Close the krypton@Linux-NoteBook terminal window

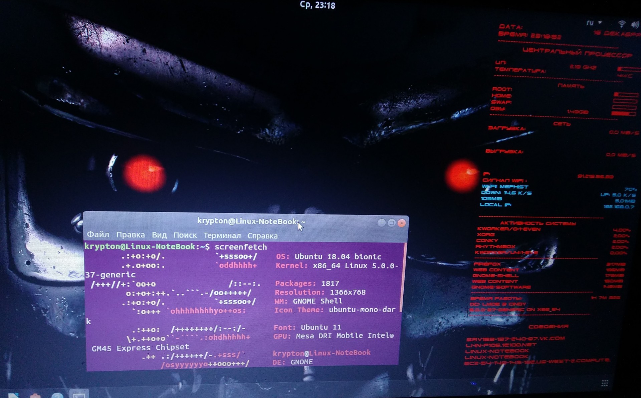[x=402, y=223]
